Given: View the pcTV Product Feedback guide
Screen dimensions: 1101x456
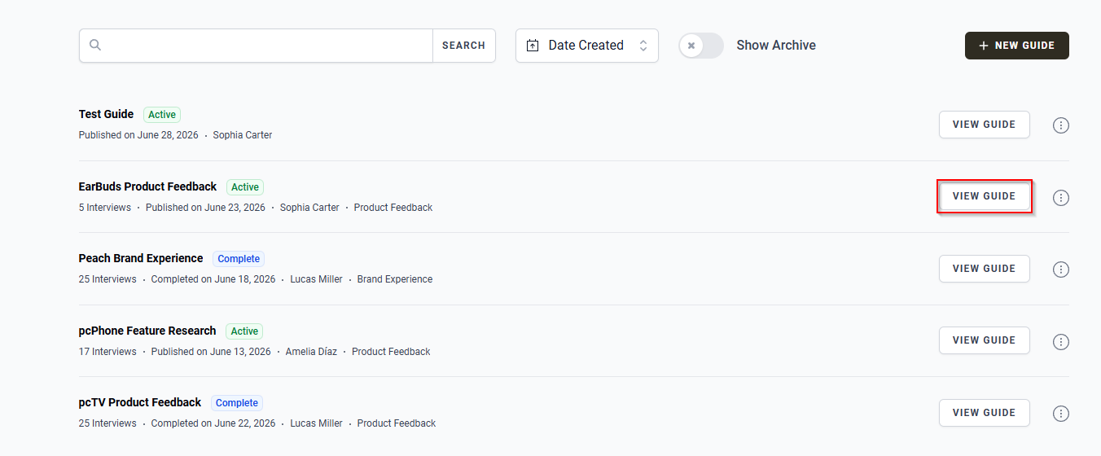Looking at the screenshot, I should (984, 413).
